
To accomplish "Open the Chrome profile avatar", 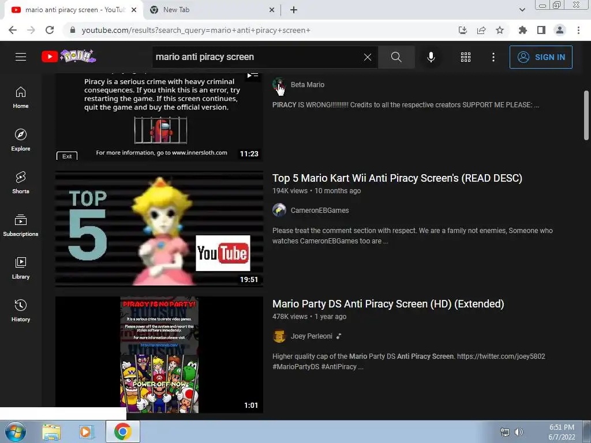I will click(x=560, y=30).
